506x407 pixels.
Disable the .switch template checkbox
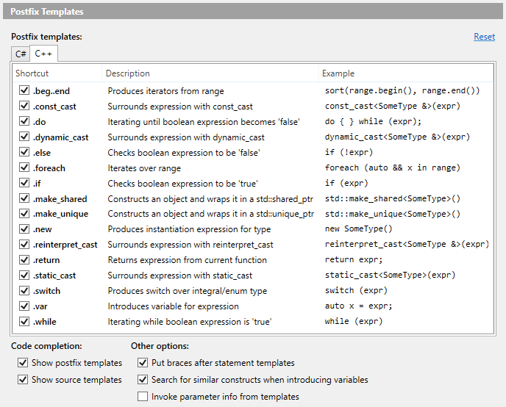pyautogui.click(x=24, y=291)
